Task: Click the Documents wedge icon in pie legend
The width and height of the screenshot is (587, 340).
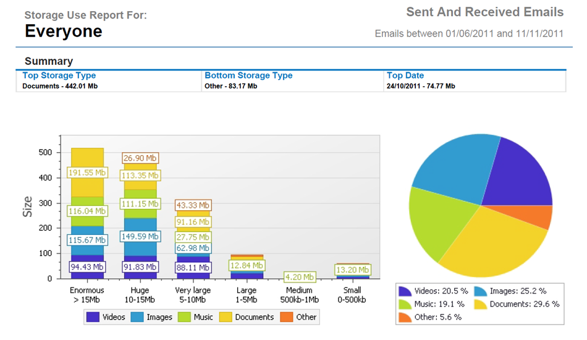Action: (x=481, y=304)
